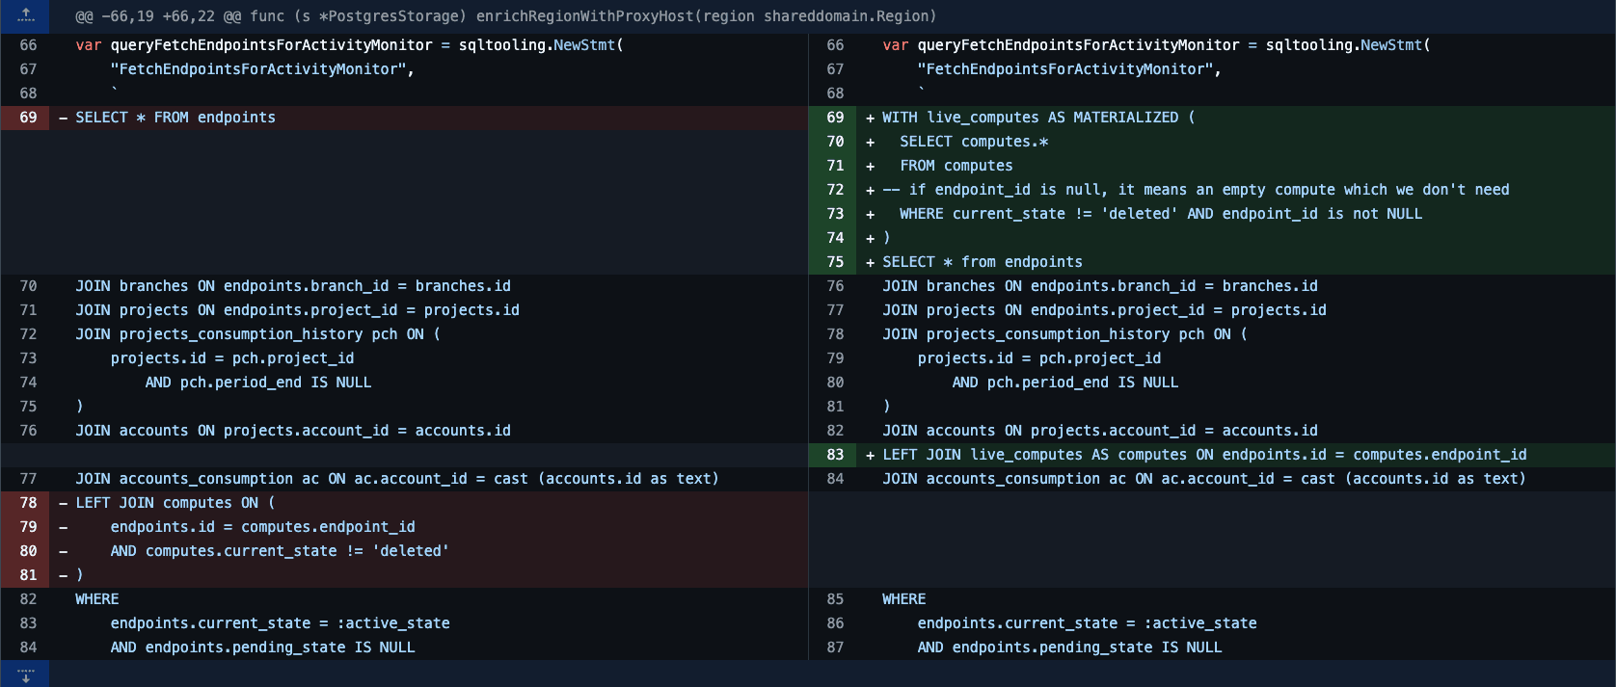Click deleted line number 78 on left
Viewport: 1616px width, 687px height.
pos(28,503)
